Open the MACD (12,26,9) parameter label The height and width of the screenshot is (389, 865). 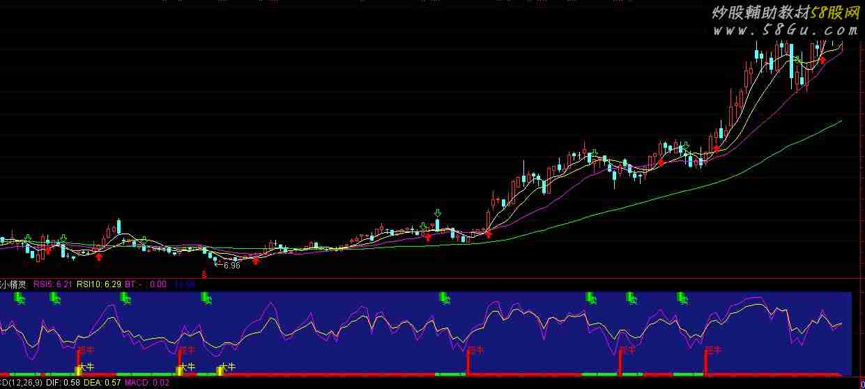[x=21, y=383]
